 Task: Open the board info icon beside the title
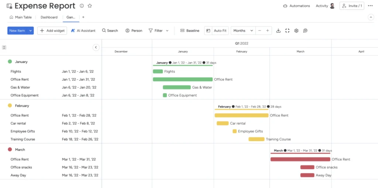click(82, 6)
